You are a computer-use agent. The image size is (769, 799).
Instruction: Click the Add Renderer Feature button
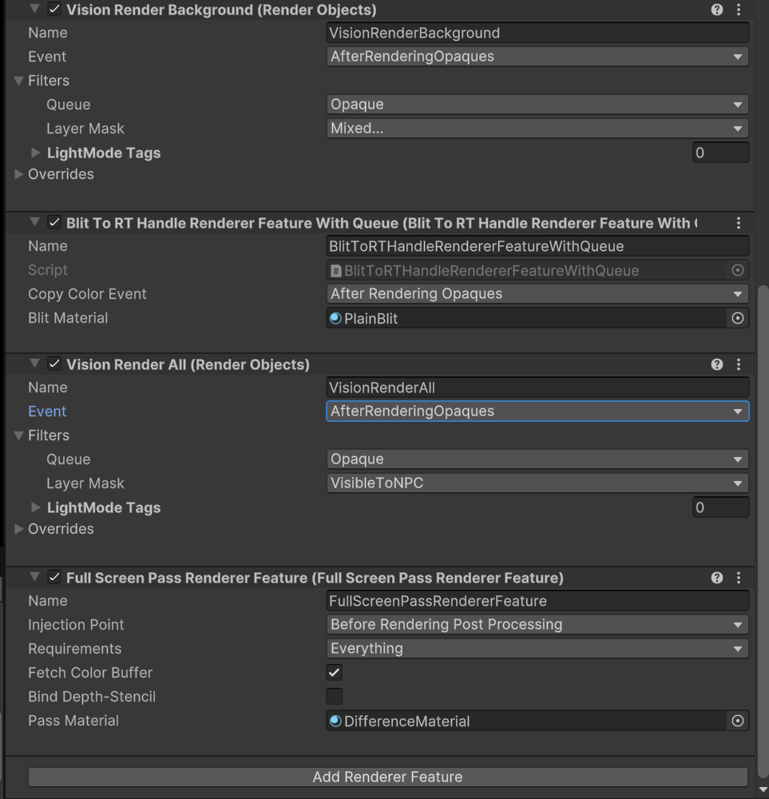coord(387,776)
